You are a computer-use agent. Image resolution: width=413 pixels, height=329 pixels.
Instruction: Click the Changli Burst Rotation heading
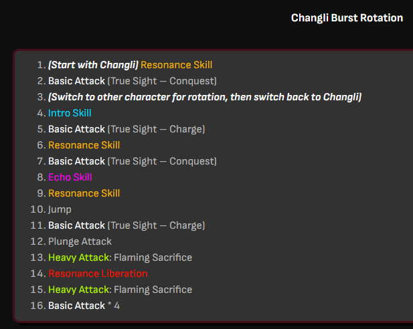(347, 18)
